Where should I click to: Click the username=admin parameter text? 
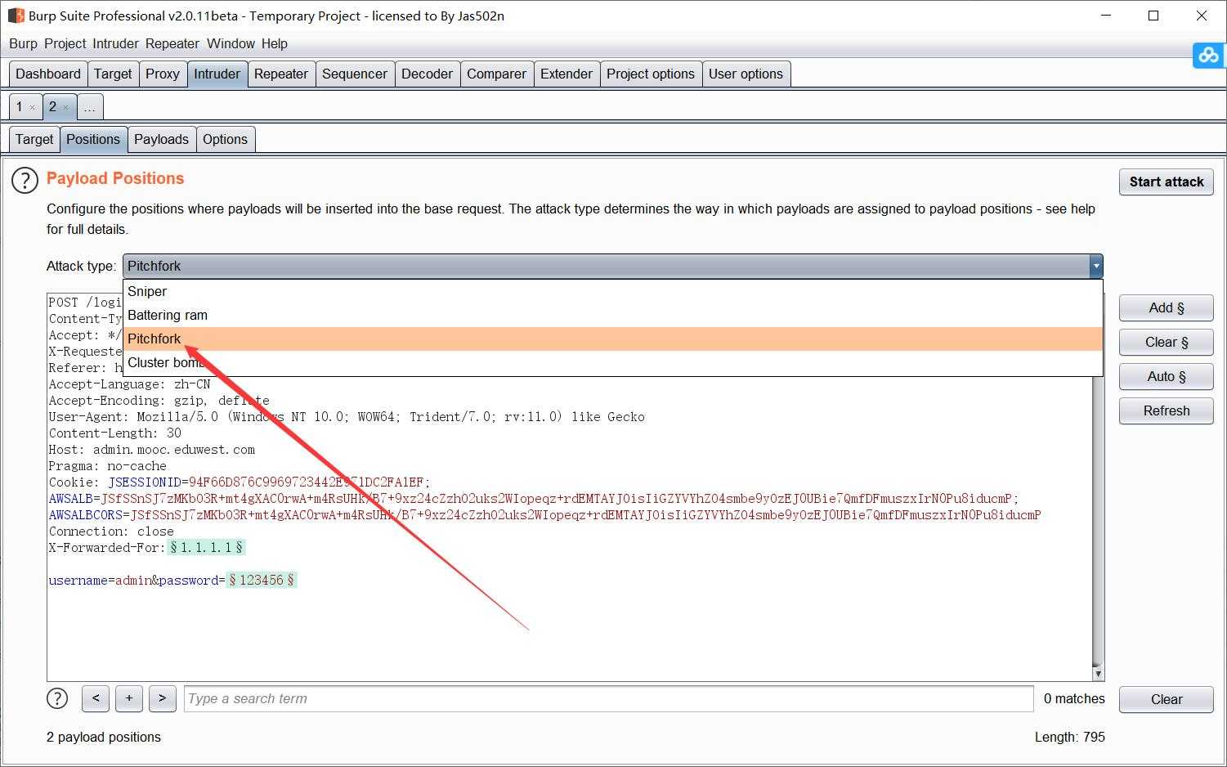99,581
